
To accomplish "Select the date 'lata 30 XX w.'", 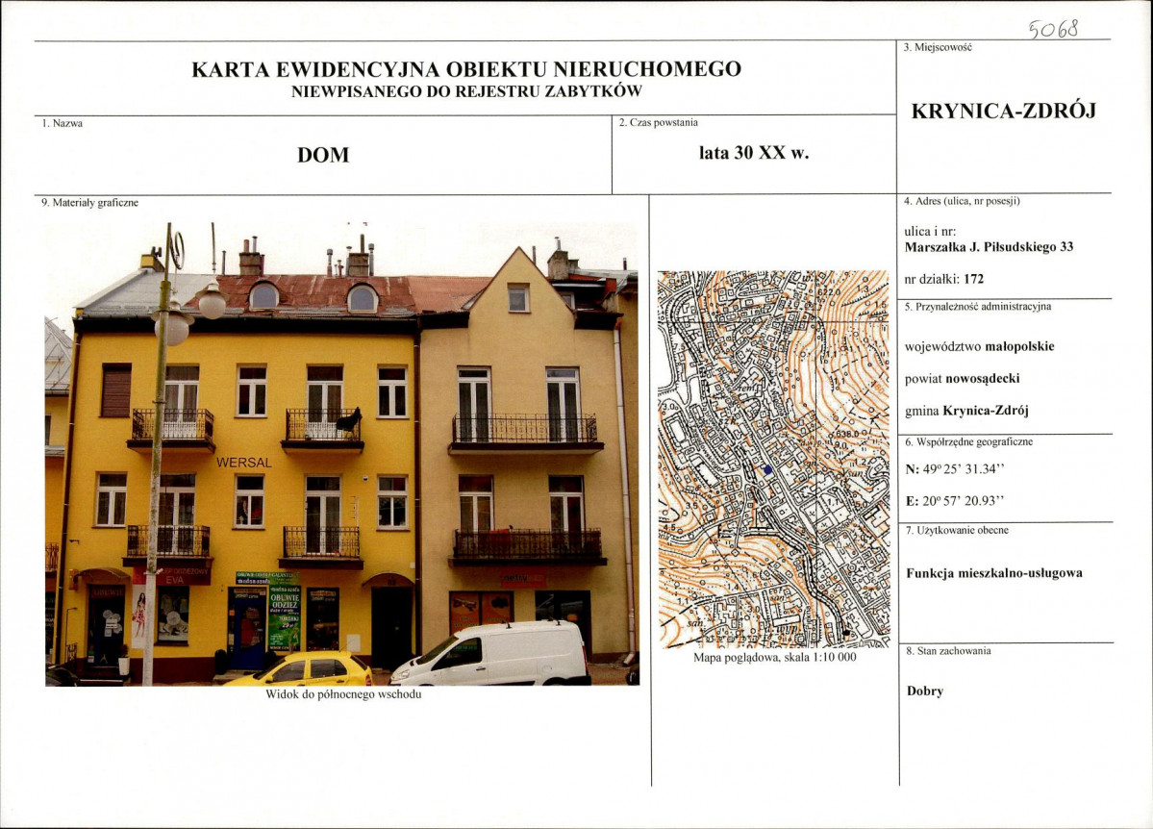I will [x=754, y=153].
